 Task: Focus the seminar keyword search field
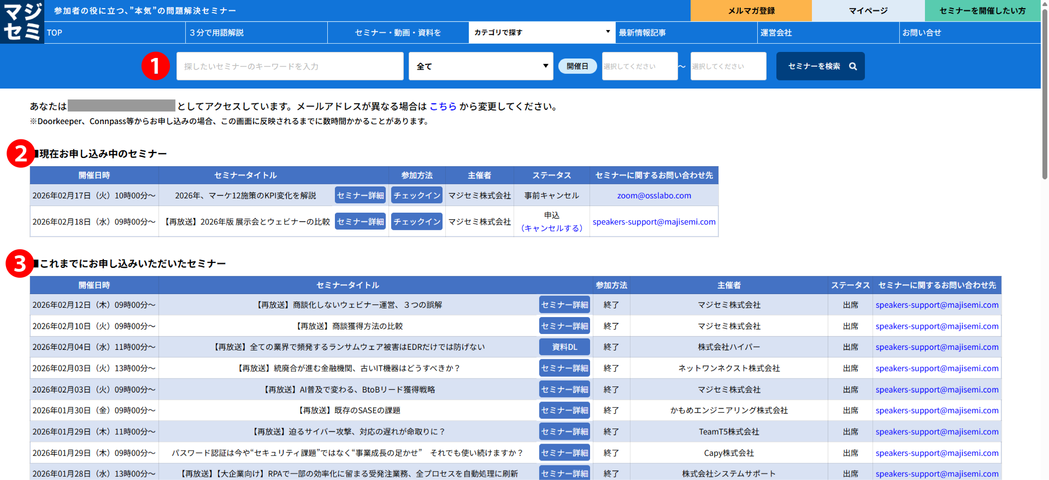point(290,66)
